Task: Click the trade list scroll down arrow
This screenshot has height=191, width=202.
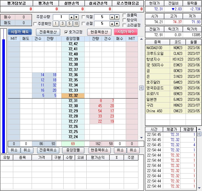Action: coord(199,188)
